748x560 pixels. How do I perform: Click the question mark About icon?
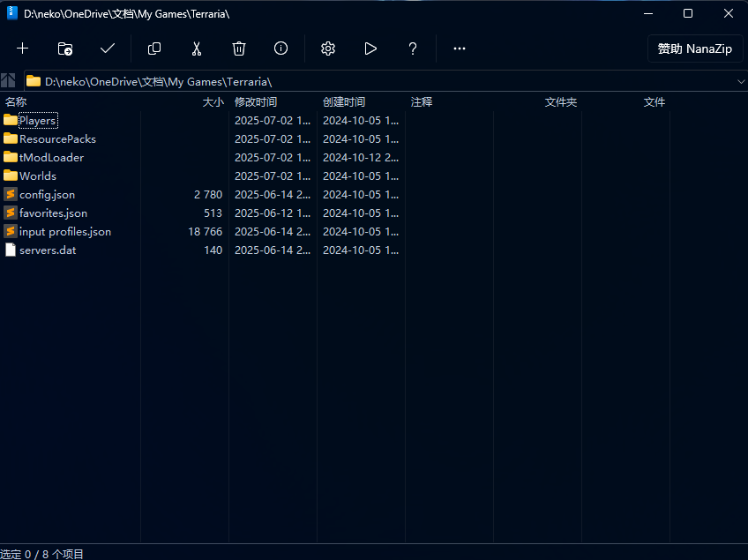click(413, 49)
